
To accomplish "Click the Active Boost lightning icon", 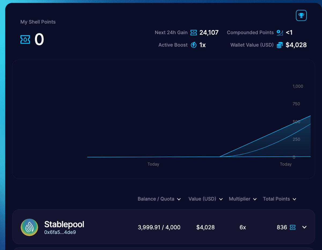I will tap(193, 45).
